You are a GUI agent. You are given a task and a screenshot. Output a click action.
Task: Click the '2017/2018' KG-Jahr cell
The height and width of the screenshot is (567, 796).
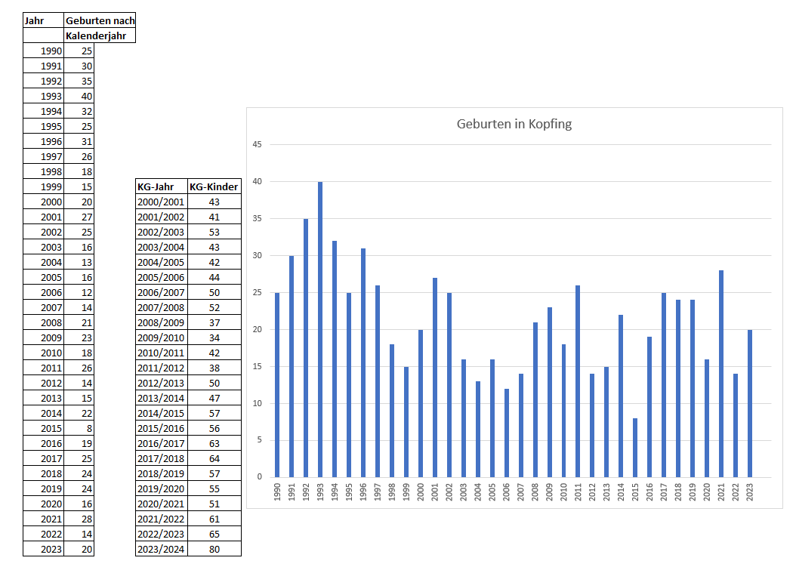coord(161,458)
